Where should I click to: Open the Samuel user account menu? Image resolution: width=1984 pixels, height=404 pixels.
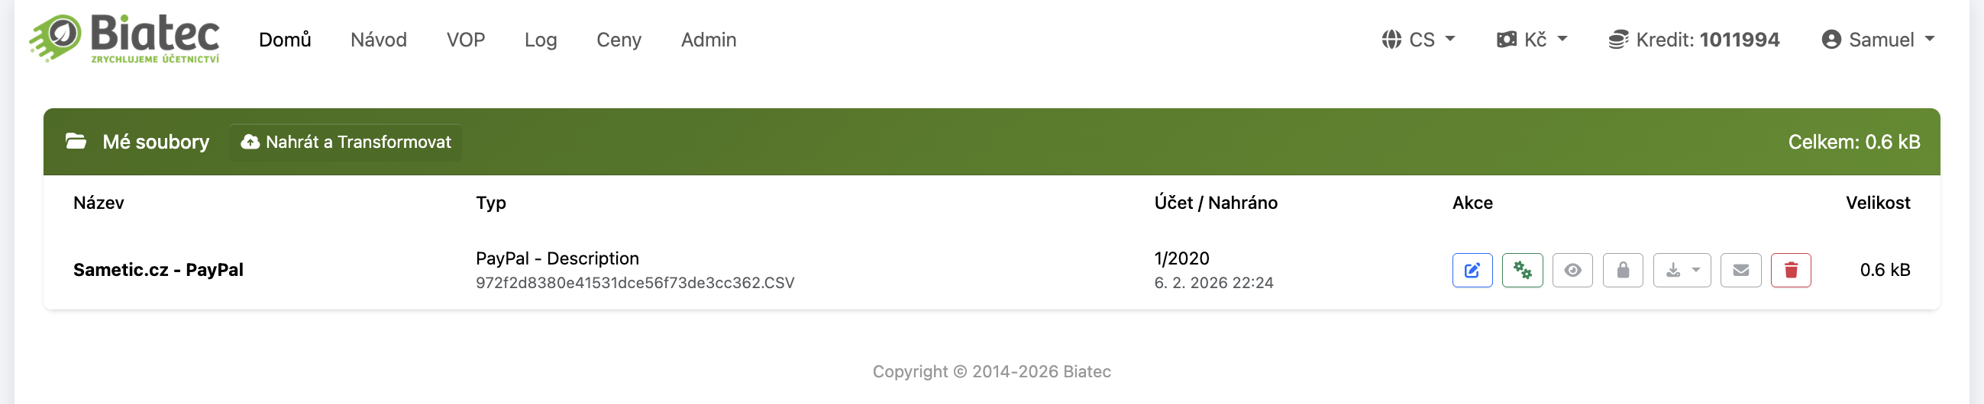pyautogui.click(x=1877, y=39)
